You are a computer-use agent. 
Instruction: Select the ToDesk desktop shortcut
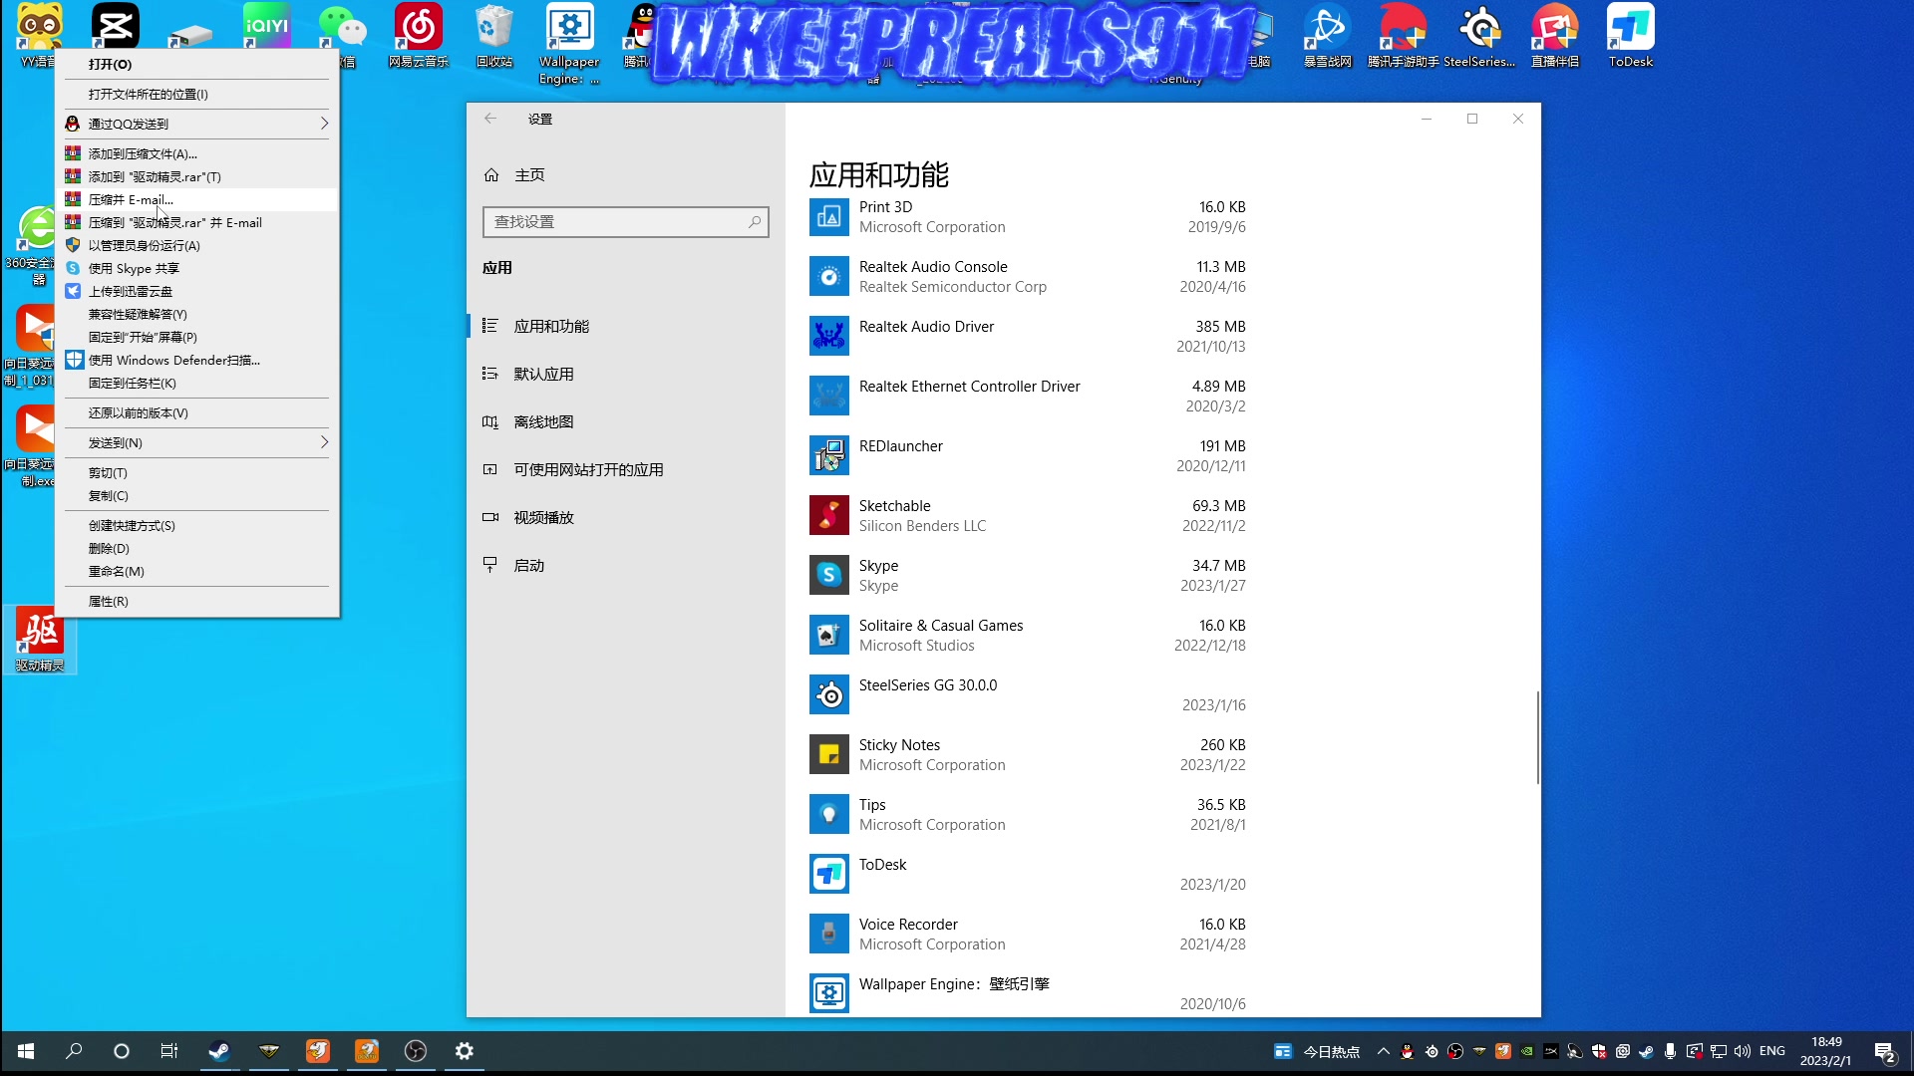click(1631, 36)
